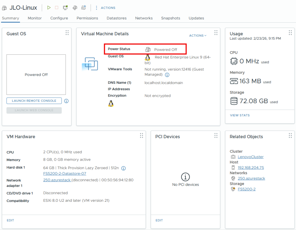Click info icon next to VMware Tools status

(x=167, y=75)
